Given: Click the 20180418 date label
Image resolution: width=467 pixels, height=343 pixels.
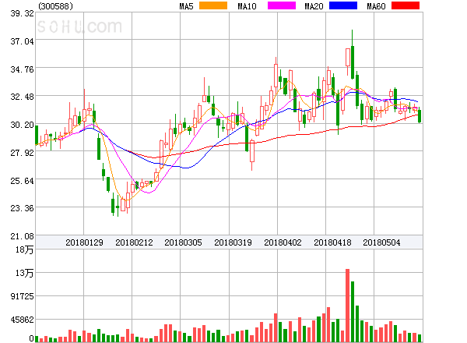Looking at the screenshot, I should [x=332, y=242].
